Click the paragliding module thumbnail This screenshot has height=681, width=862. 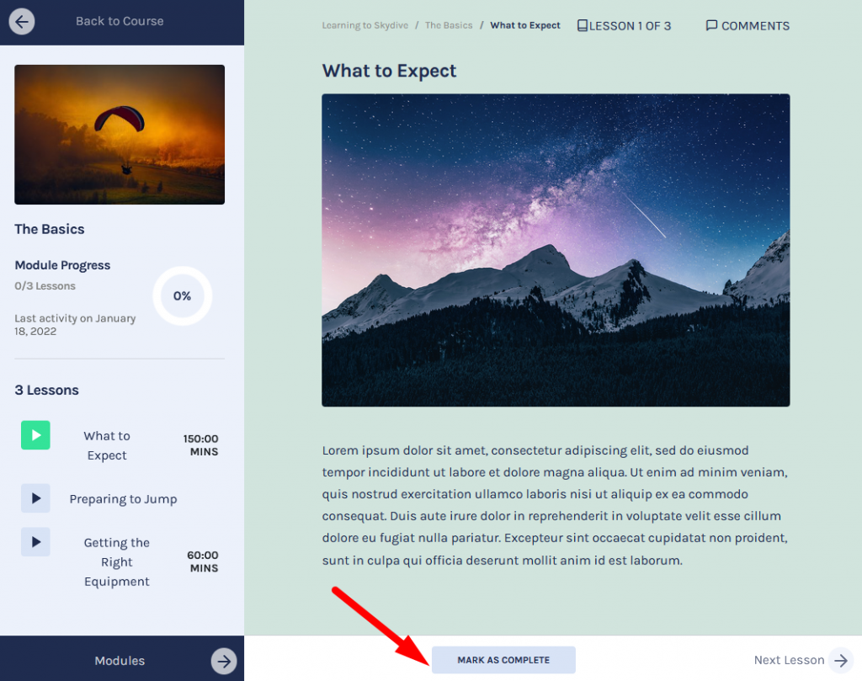[x=120, y=135]
